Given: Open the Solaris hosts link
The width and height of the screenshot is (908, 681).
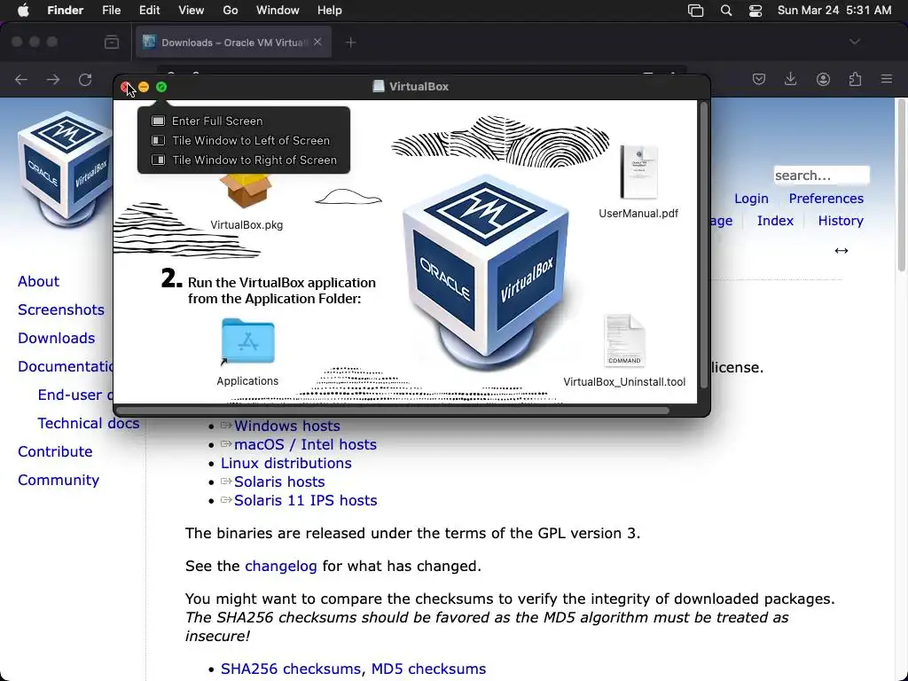Looking at the screenshot, I should coord(279,481).
